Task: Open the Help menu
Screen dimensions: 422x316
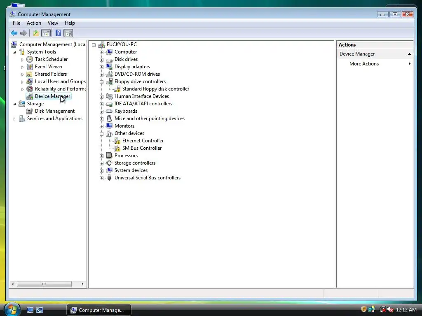Action: pyautogui.click(x=70, y=23)
